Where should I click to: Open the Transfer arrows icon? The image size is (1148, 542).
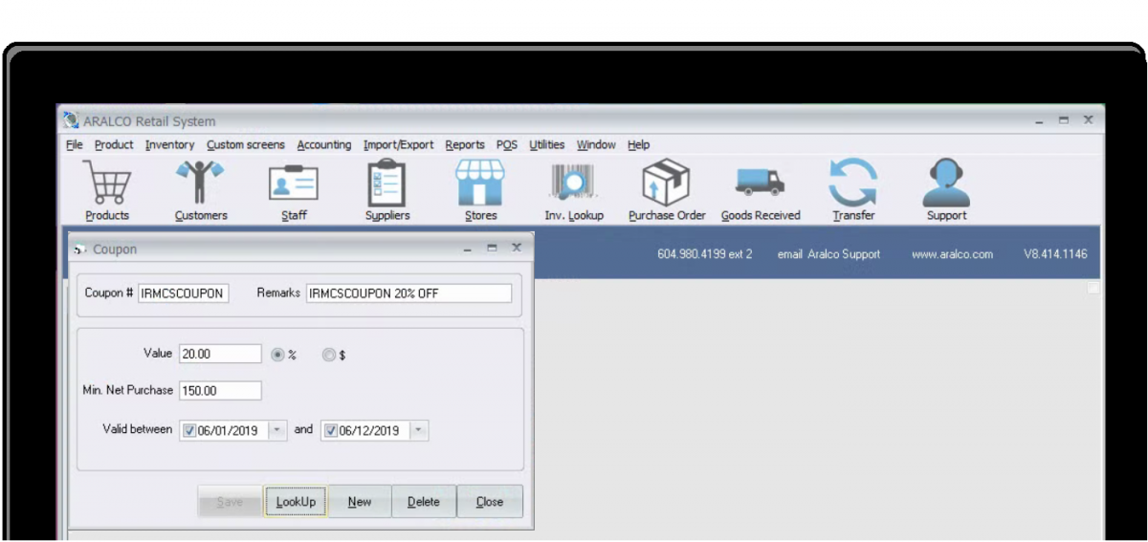click(853, 183)
